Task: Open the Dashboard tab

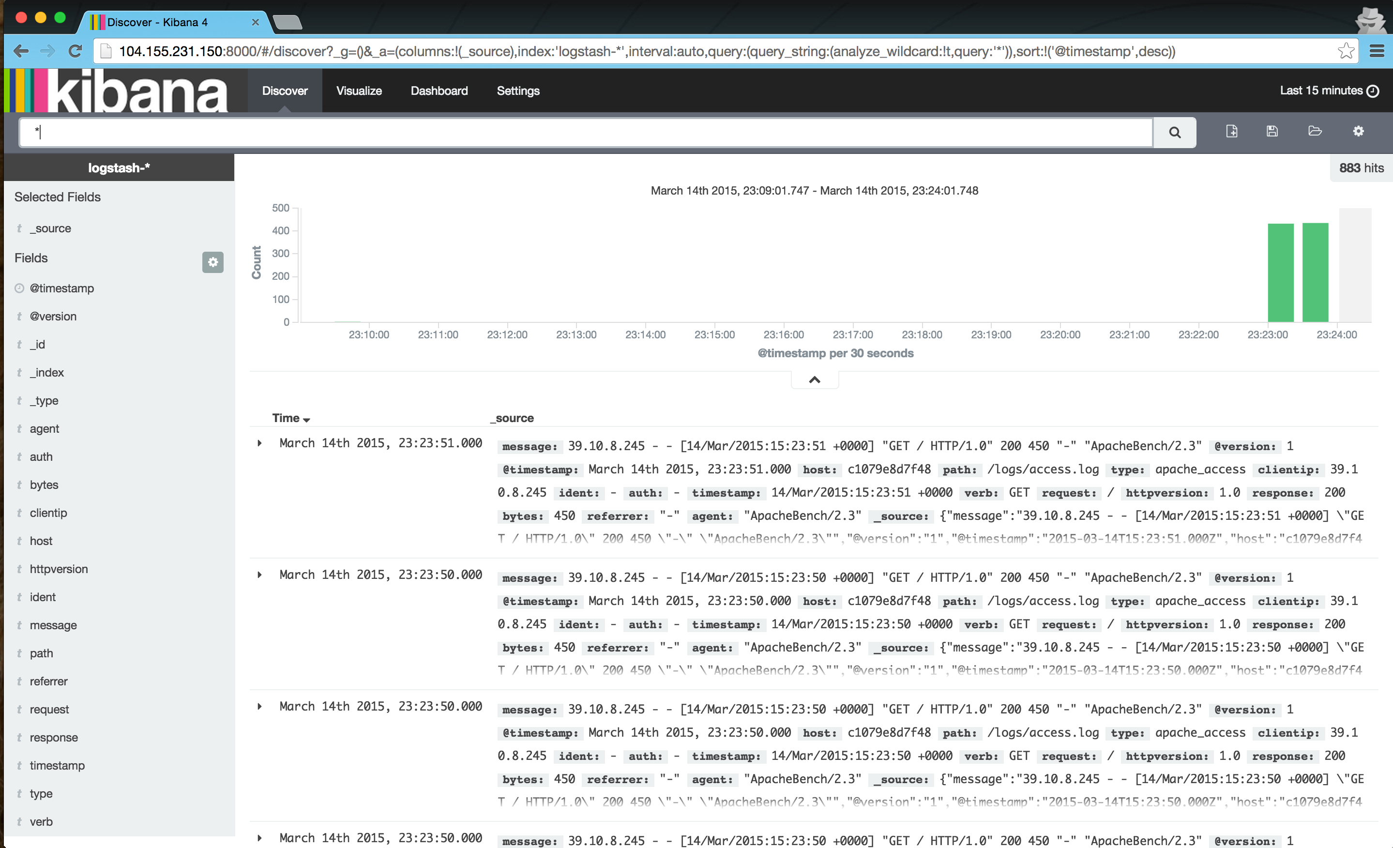Action: [x=439, y=91]
